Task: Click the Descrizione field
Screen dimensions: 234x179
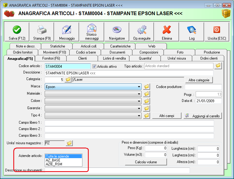Action: click(x=129, y=73)
